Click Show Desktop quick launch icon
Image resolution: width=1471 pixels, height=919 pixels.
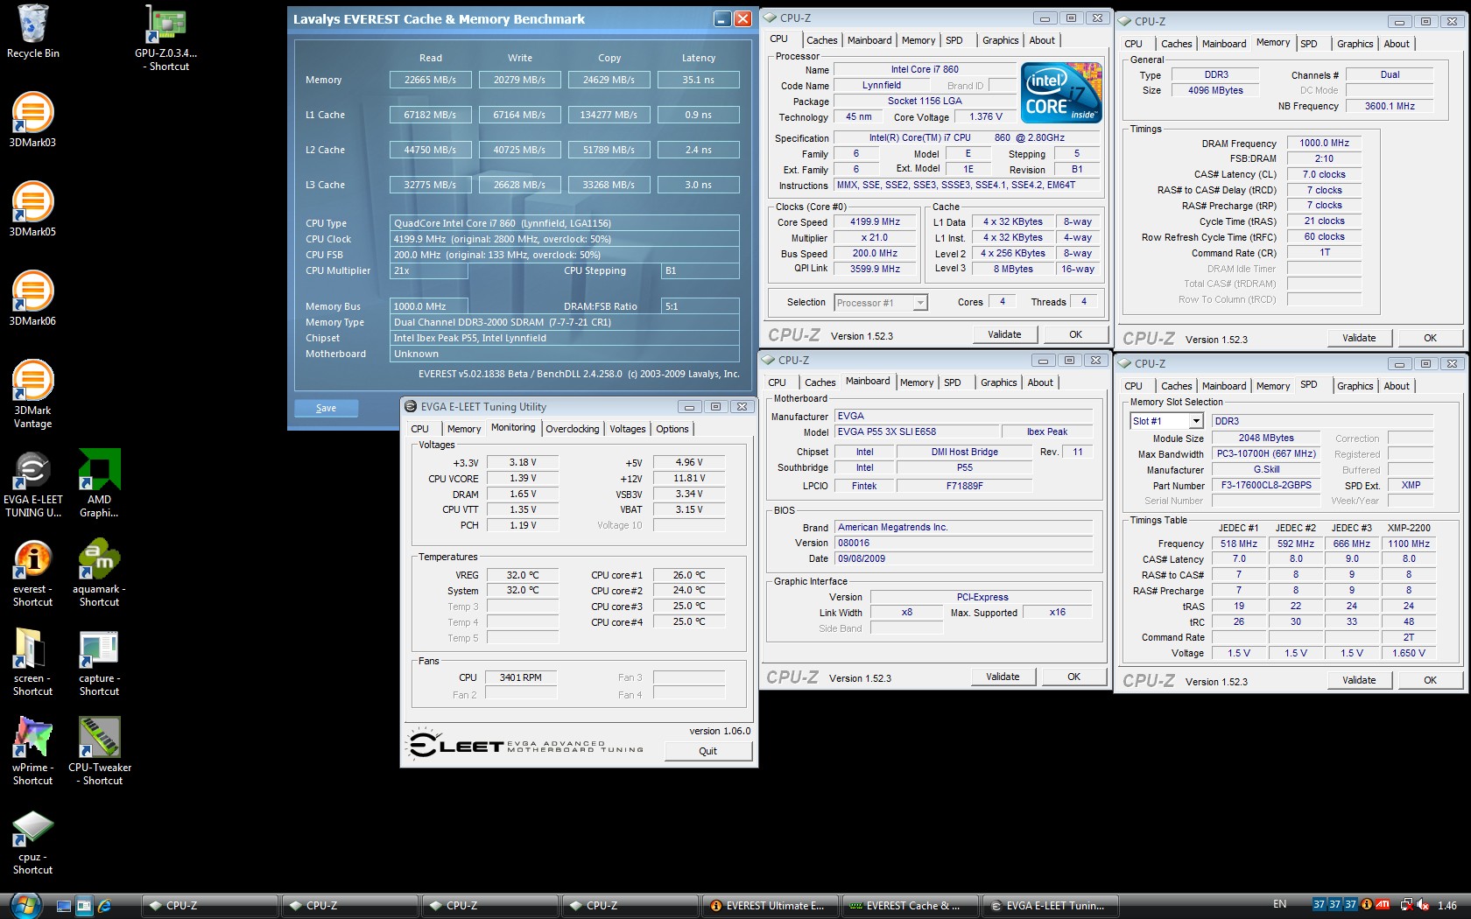(x=64, y=906)
